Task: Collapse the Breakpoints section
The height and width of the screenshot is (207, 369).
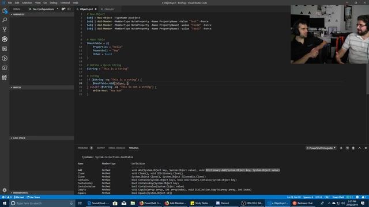Action: (42, 193)
